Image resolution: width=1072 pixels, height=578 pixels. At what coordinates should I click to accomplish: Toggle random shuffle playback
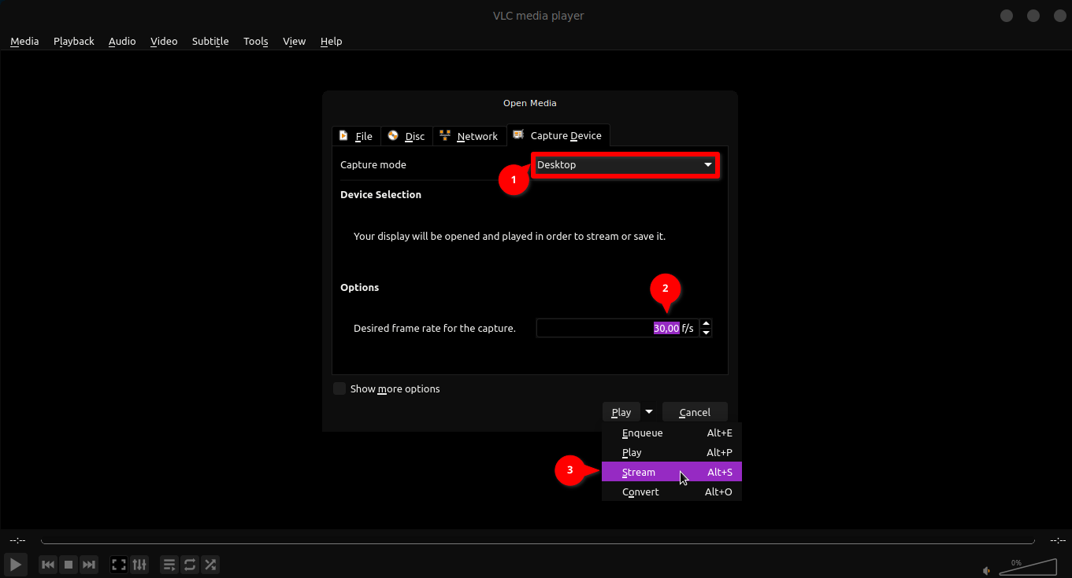tap(210, 565)
